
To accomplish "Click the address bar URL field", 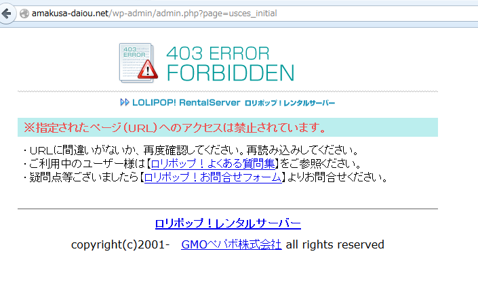I will point(247,14).
